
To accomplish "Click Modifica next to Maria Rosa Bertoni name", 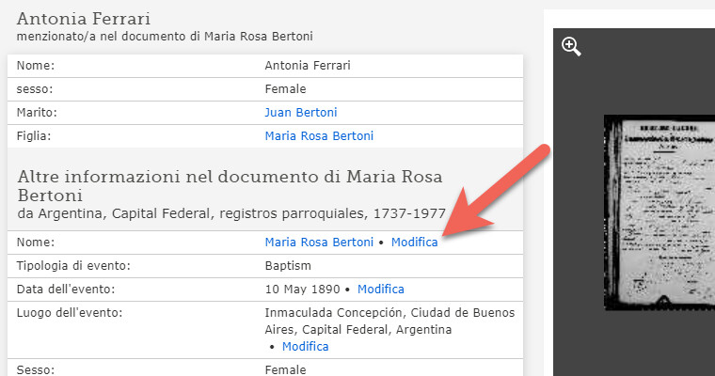I will [x=415, y=242].
